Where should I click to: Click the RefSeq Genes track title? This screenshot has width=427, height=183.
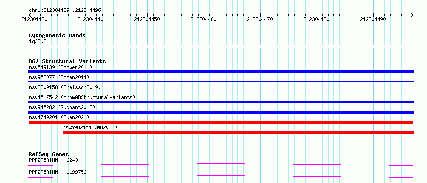tap(49, 154)
